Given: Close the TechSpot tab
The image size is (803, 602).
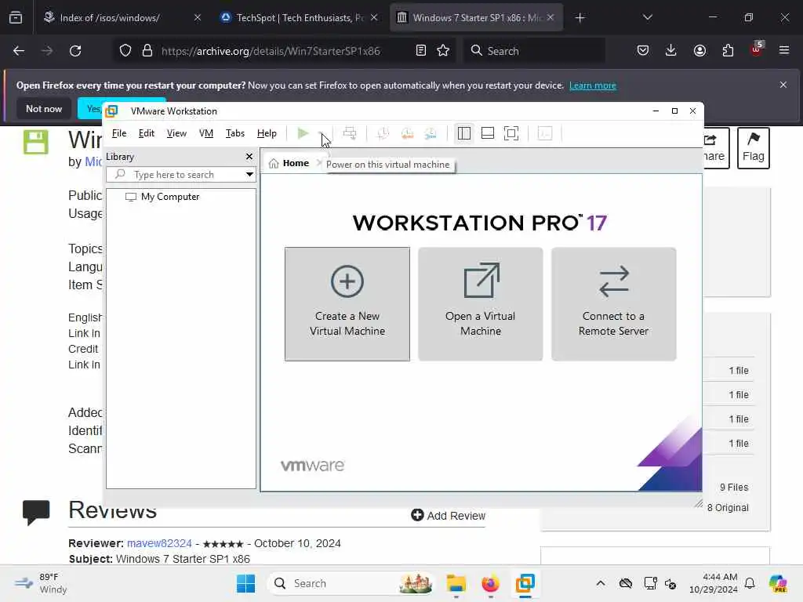Looking at the screenshot, I should tap(374, 18).
